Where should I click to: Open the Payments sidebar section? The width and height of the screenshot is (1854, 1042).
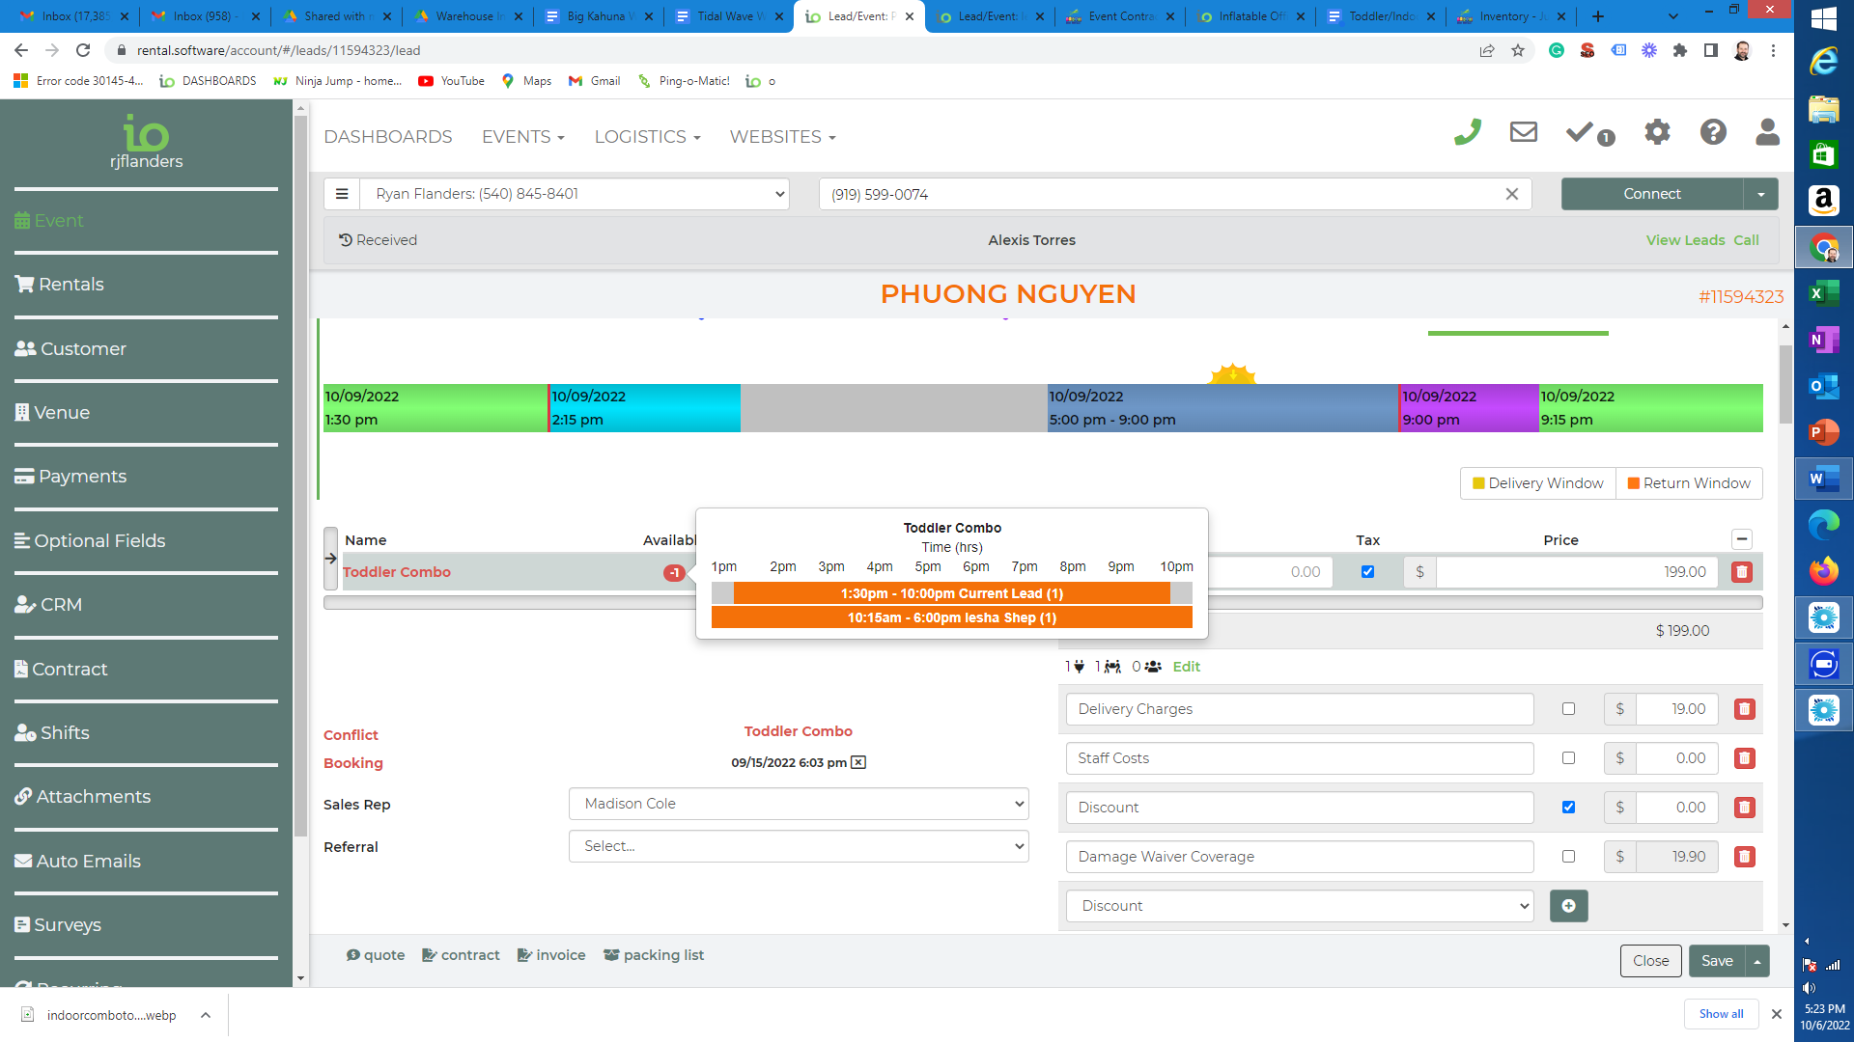[x=83, y=477]
